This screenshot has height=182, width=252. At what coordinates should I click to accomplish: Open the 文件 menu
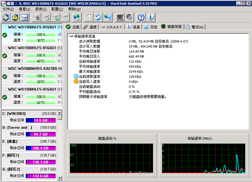click(x=8, y=9)
